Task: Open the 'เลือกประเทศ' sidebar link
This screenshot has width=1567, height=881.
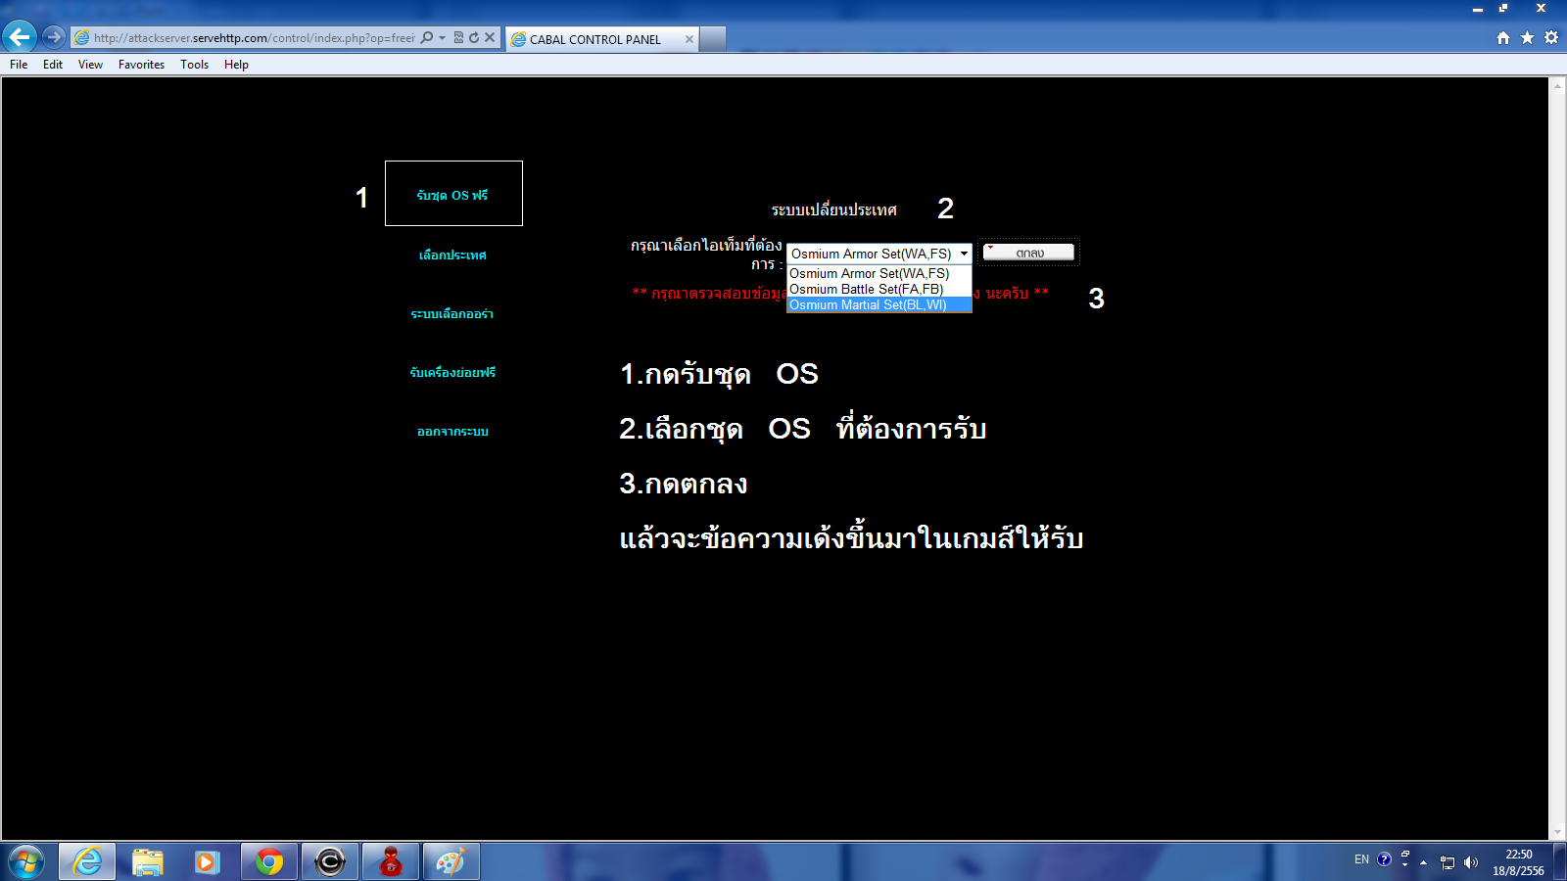Action: (x=452, y=255)
